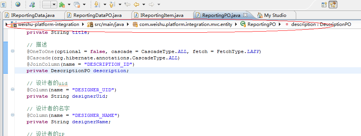Click the run on server icon
Viewport: 361px width, 136px height.
coord(32,5)
